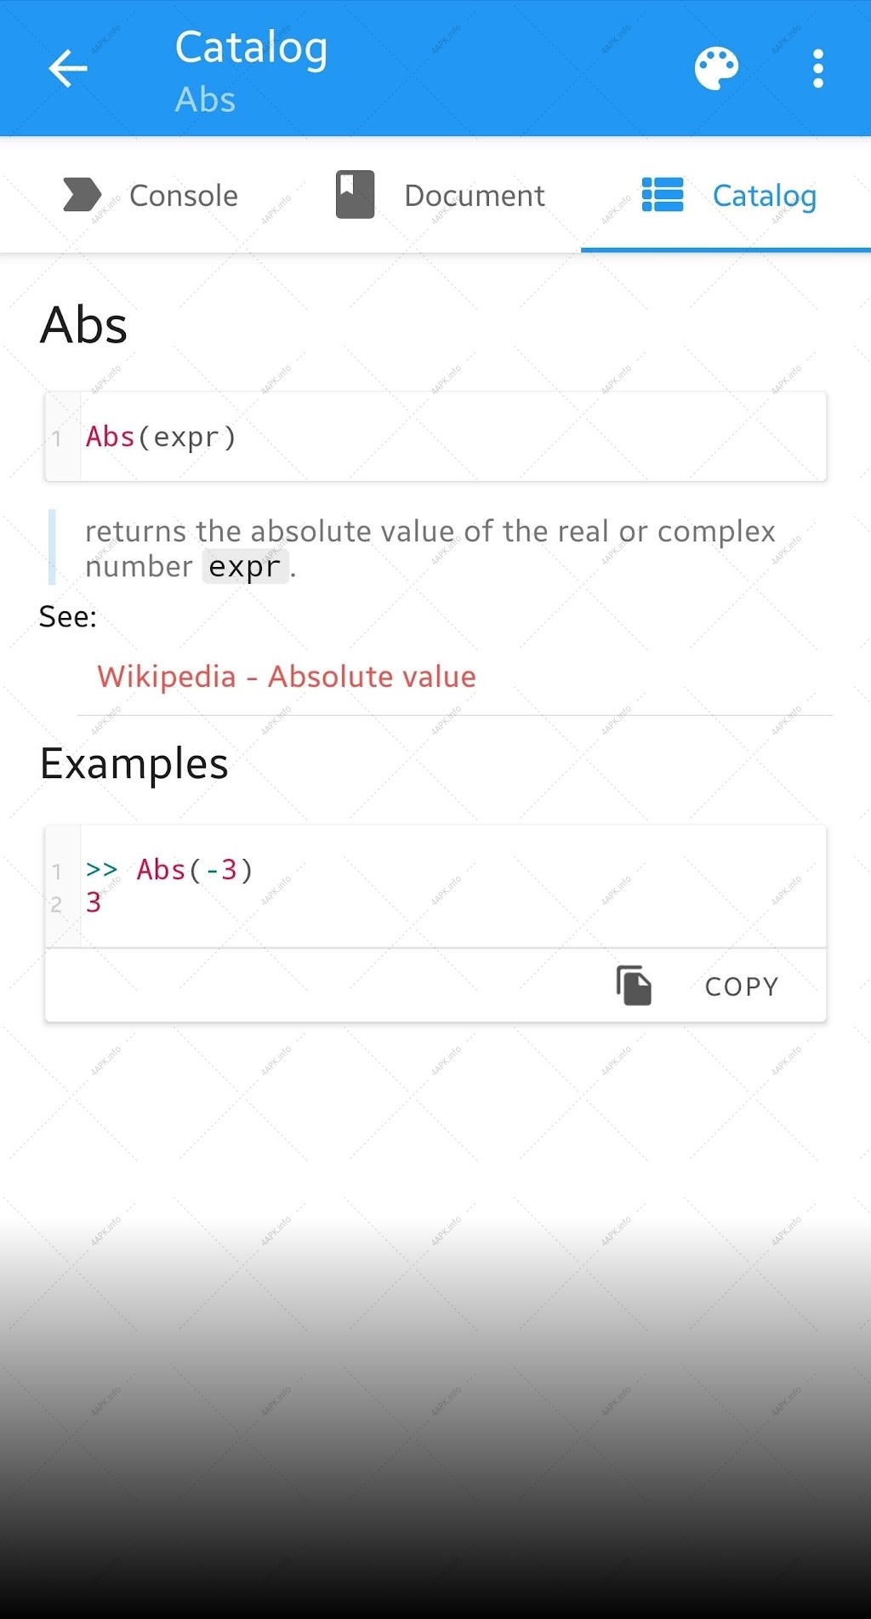Click the Document book icon
871x1619 pixels.
(355, 195)
